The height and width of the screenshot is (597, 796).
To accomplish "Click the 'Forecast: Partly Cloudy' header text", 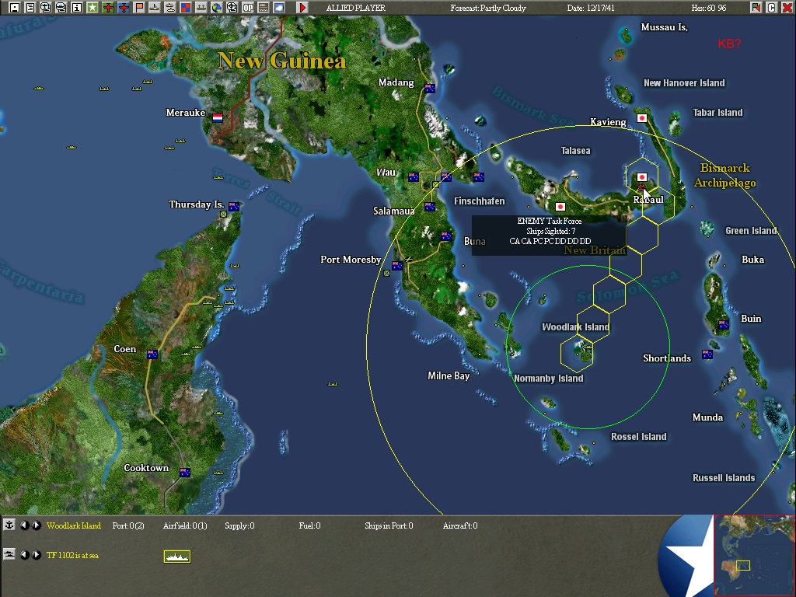I will [x=488, y=8].
